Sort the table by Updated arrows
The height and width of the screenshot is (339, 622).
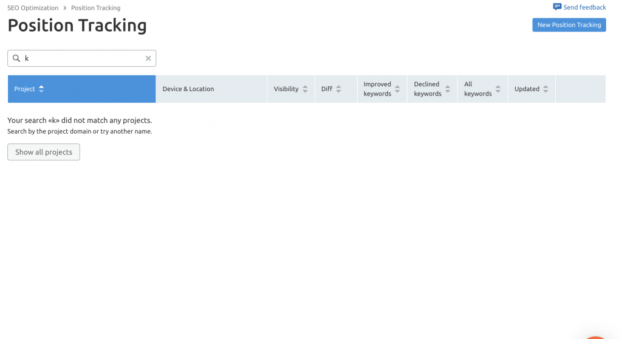(x=545, y=89)
